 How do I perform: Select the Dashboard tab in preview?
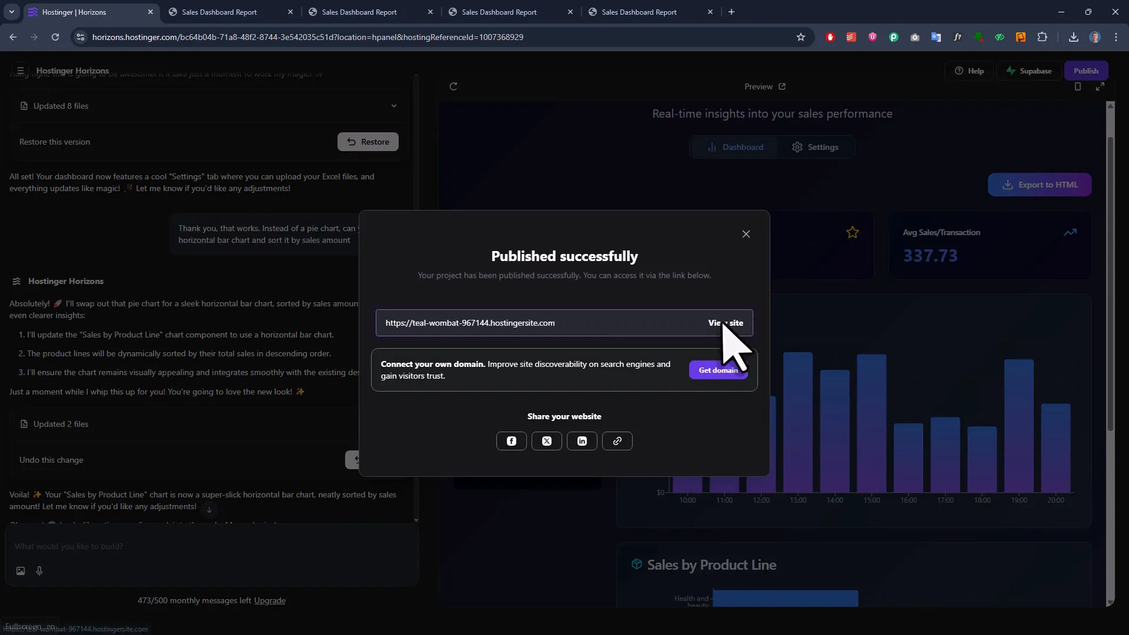[735, 147]
